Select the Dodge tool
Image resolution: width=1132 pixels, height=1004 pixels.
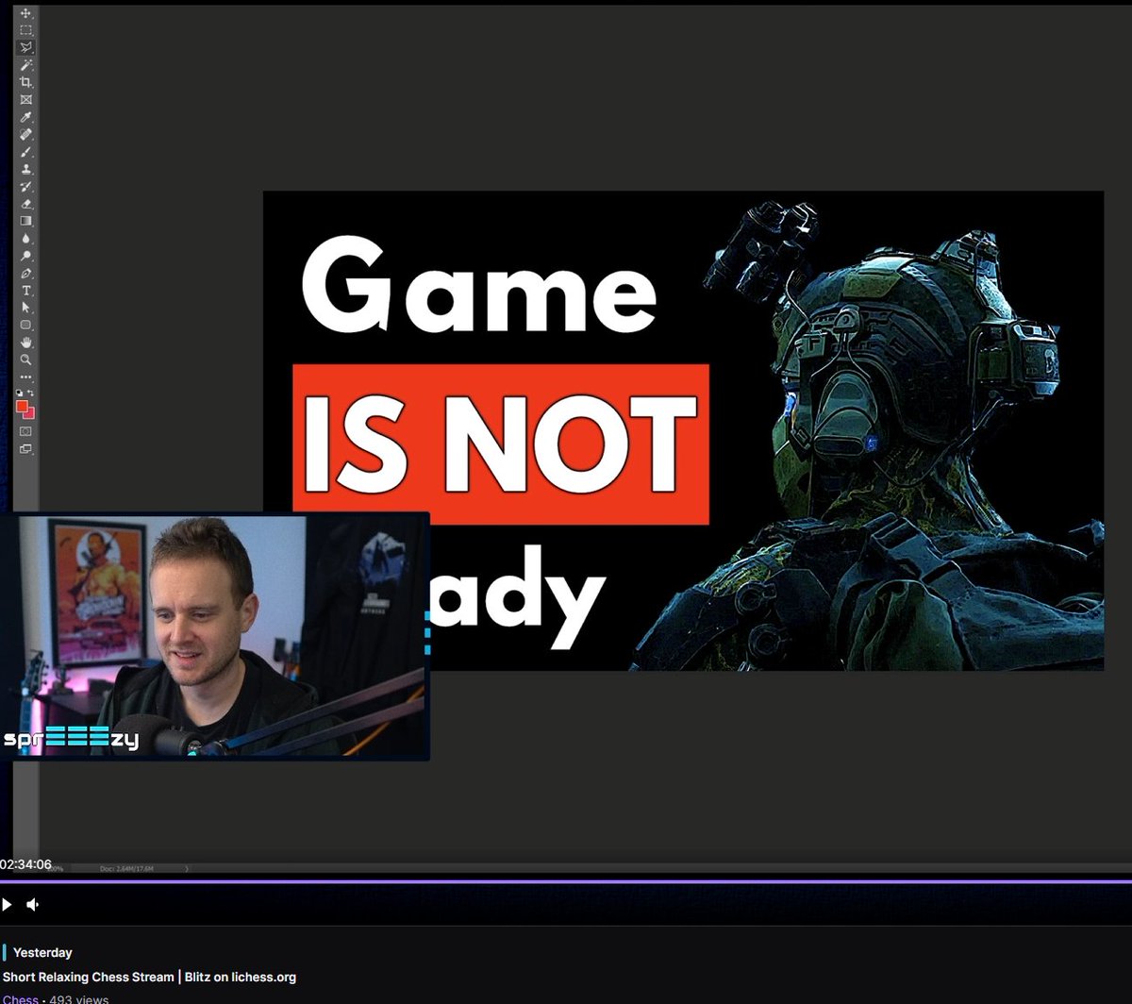(26, 255)
